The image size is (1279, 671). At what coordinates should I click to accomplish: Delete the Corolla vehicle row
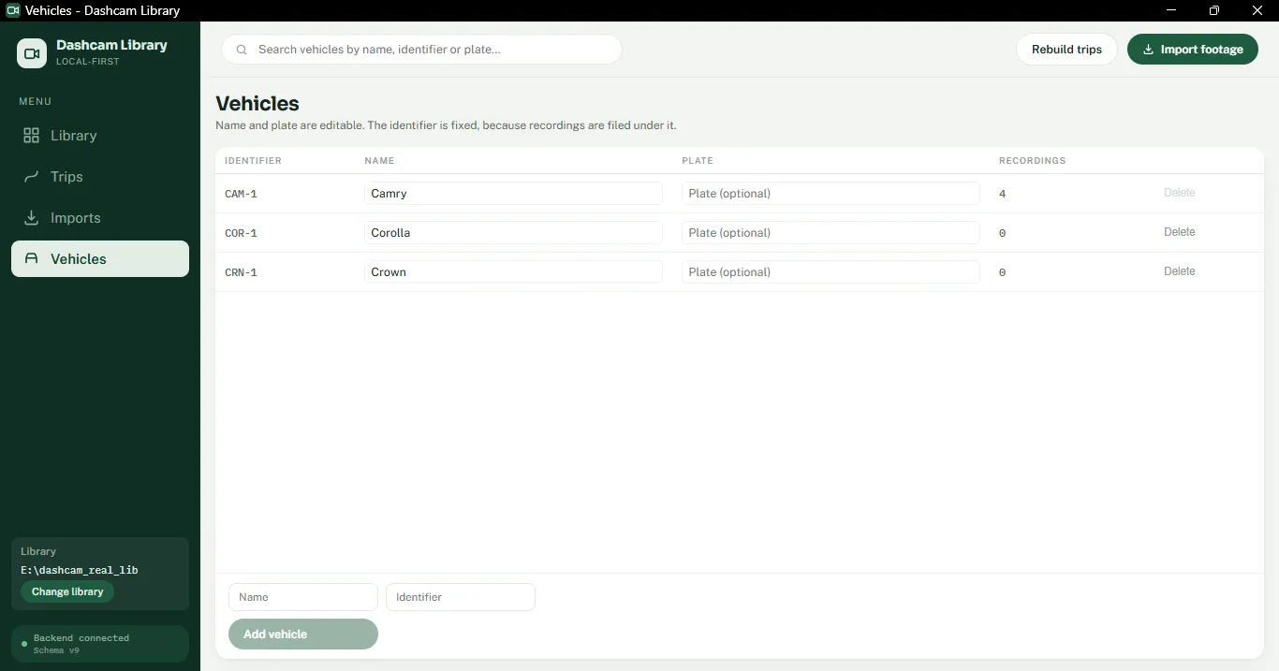click(x=1180, y=232)
